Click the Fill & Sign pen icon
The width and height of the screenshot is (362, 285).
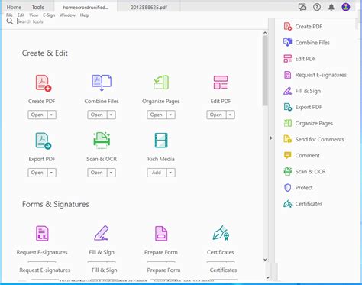click(102, 233)
